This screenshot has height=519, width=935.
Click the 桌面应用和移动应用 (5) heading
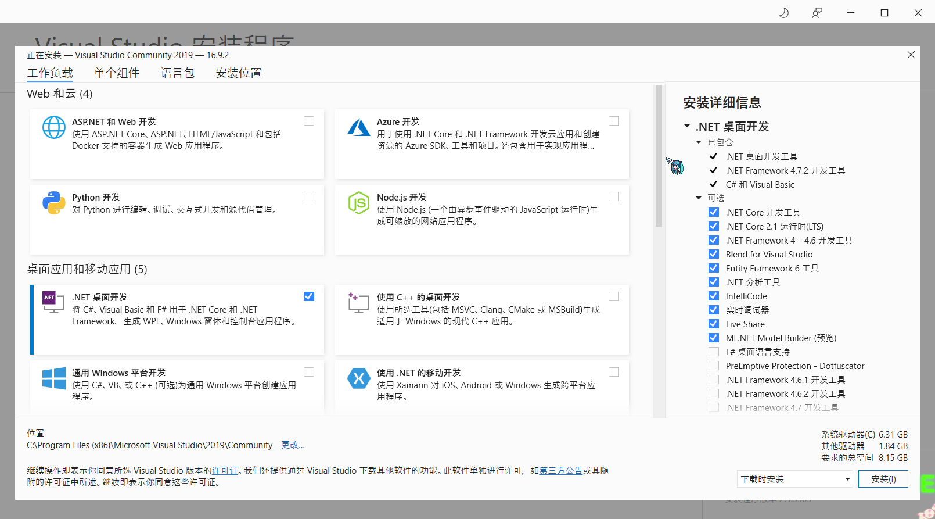(87, 269)
